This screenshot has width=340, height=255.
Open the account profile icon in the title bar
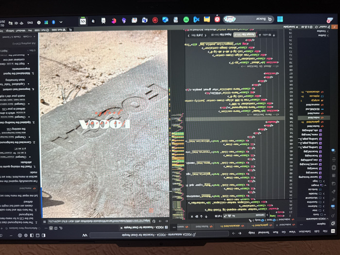[x=20, y=235]
